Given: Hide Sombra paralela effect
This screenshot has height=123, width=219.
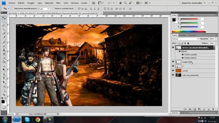Looking at the screenshot, I should [183, 55].
